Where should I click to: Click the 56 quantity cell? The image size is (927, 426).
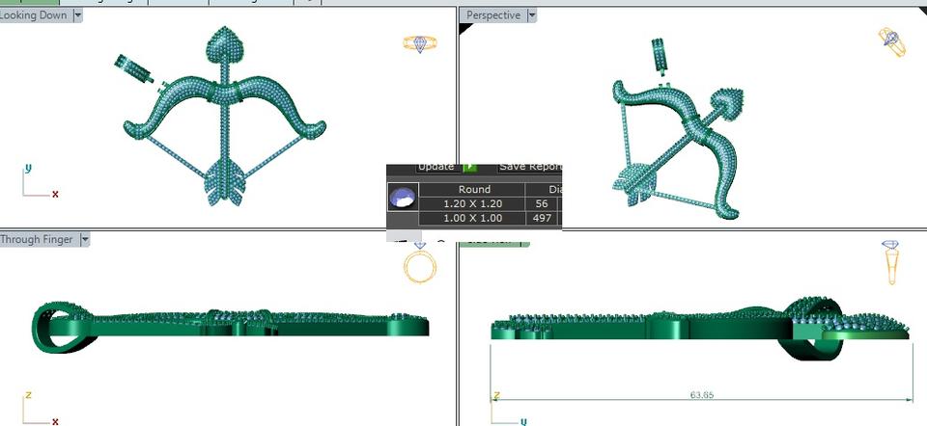pos(542,203)
